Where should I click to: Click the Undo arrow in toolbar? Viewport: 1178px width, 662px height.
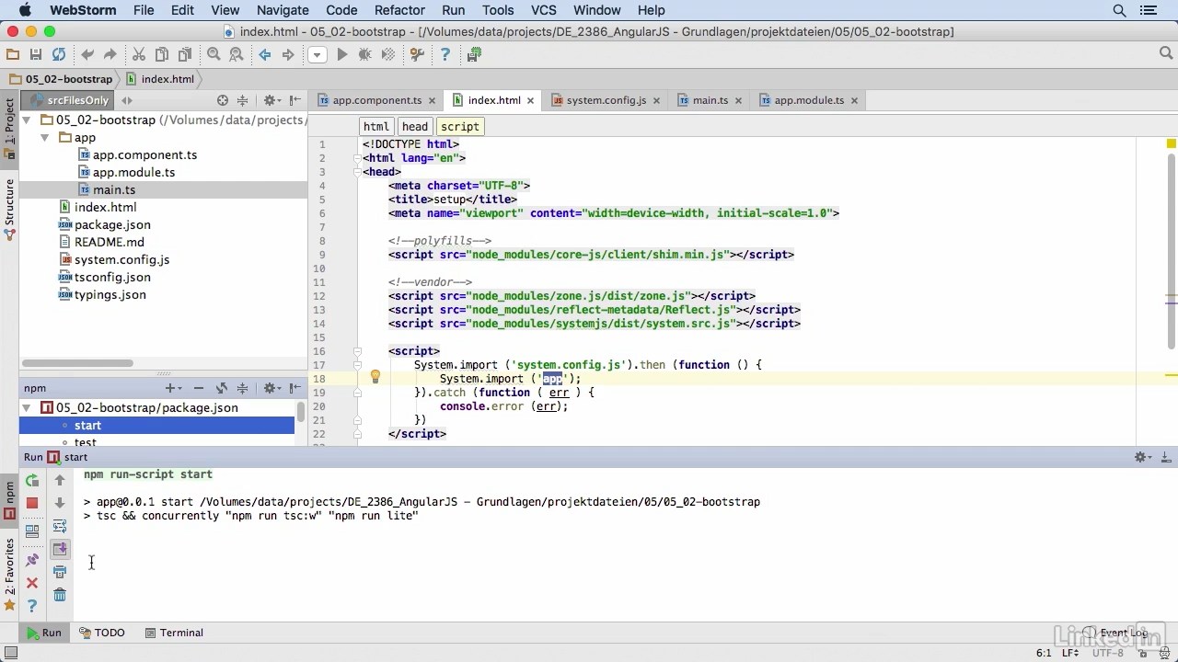[87, 55]
